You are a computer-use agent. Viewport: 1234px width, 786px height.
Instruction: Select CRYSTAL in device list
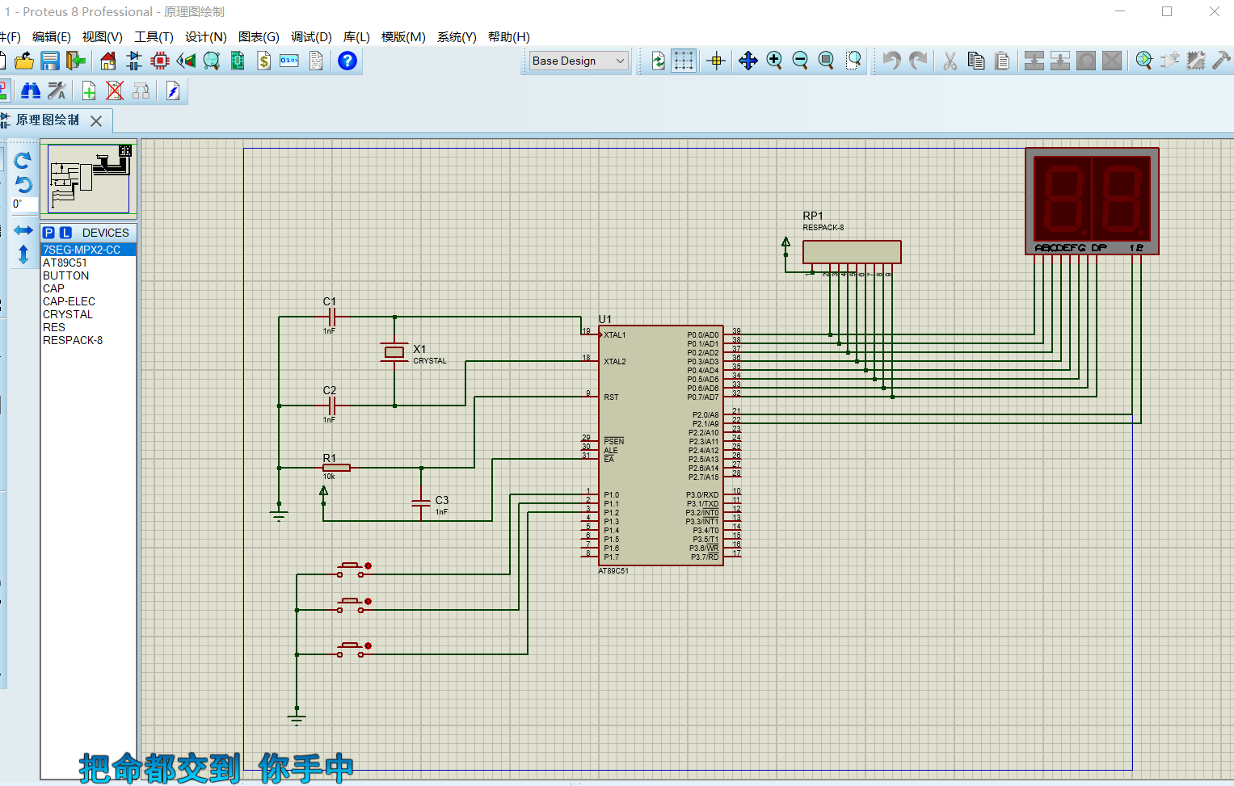[x=88, y=314]
